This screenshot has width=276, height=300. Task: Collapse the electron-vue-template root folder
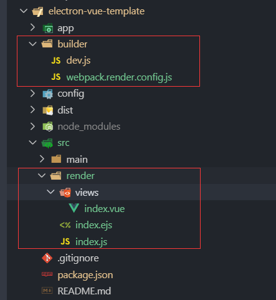click(x=24, y=11)
